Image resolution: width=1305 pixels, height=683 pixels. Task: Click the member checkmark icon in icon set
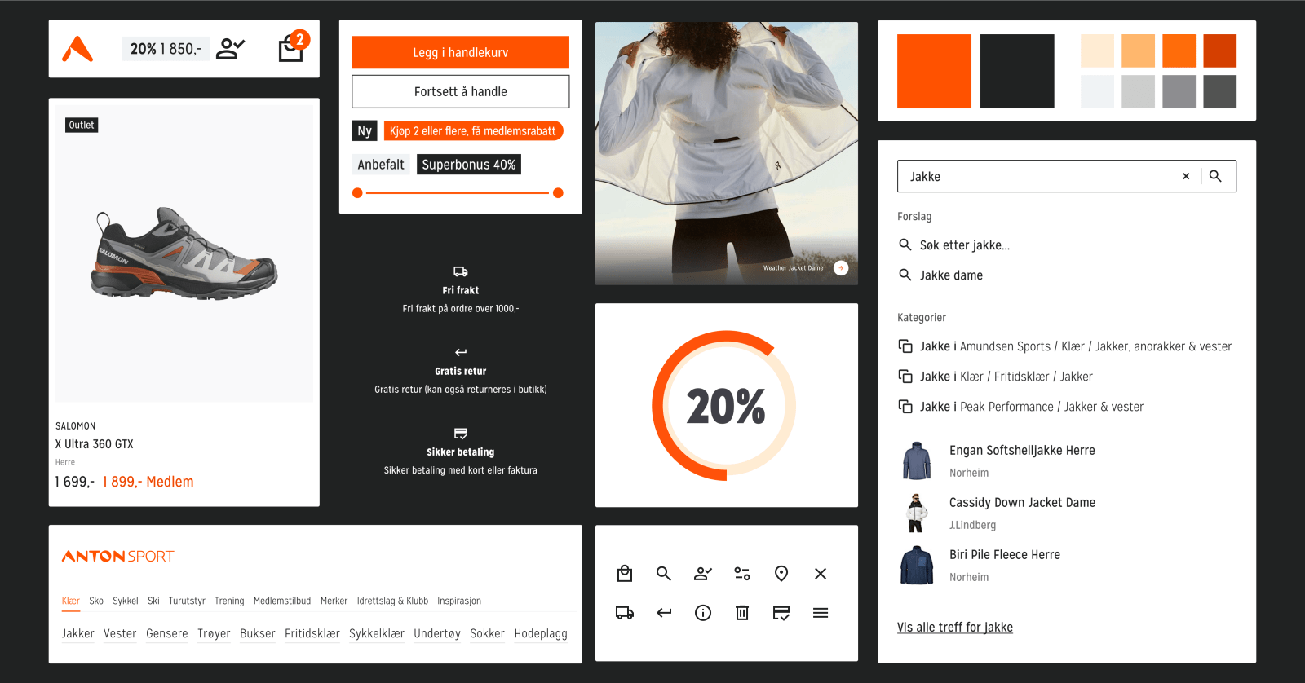point(703,574)
